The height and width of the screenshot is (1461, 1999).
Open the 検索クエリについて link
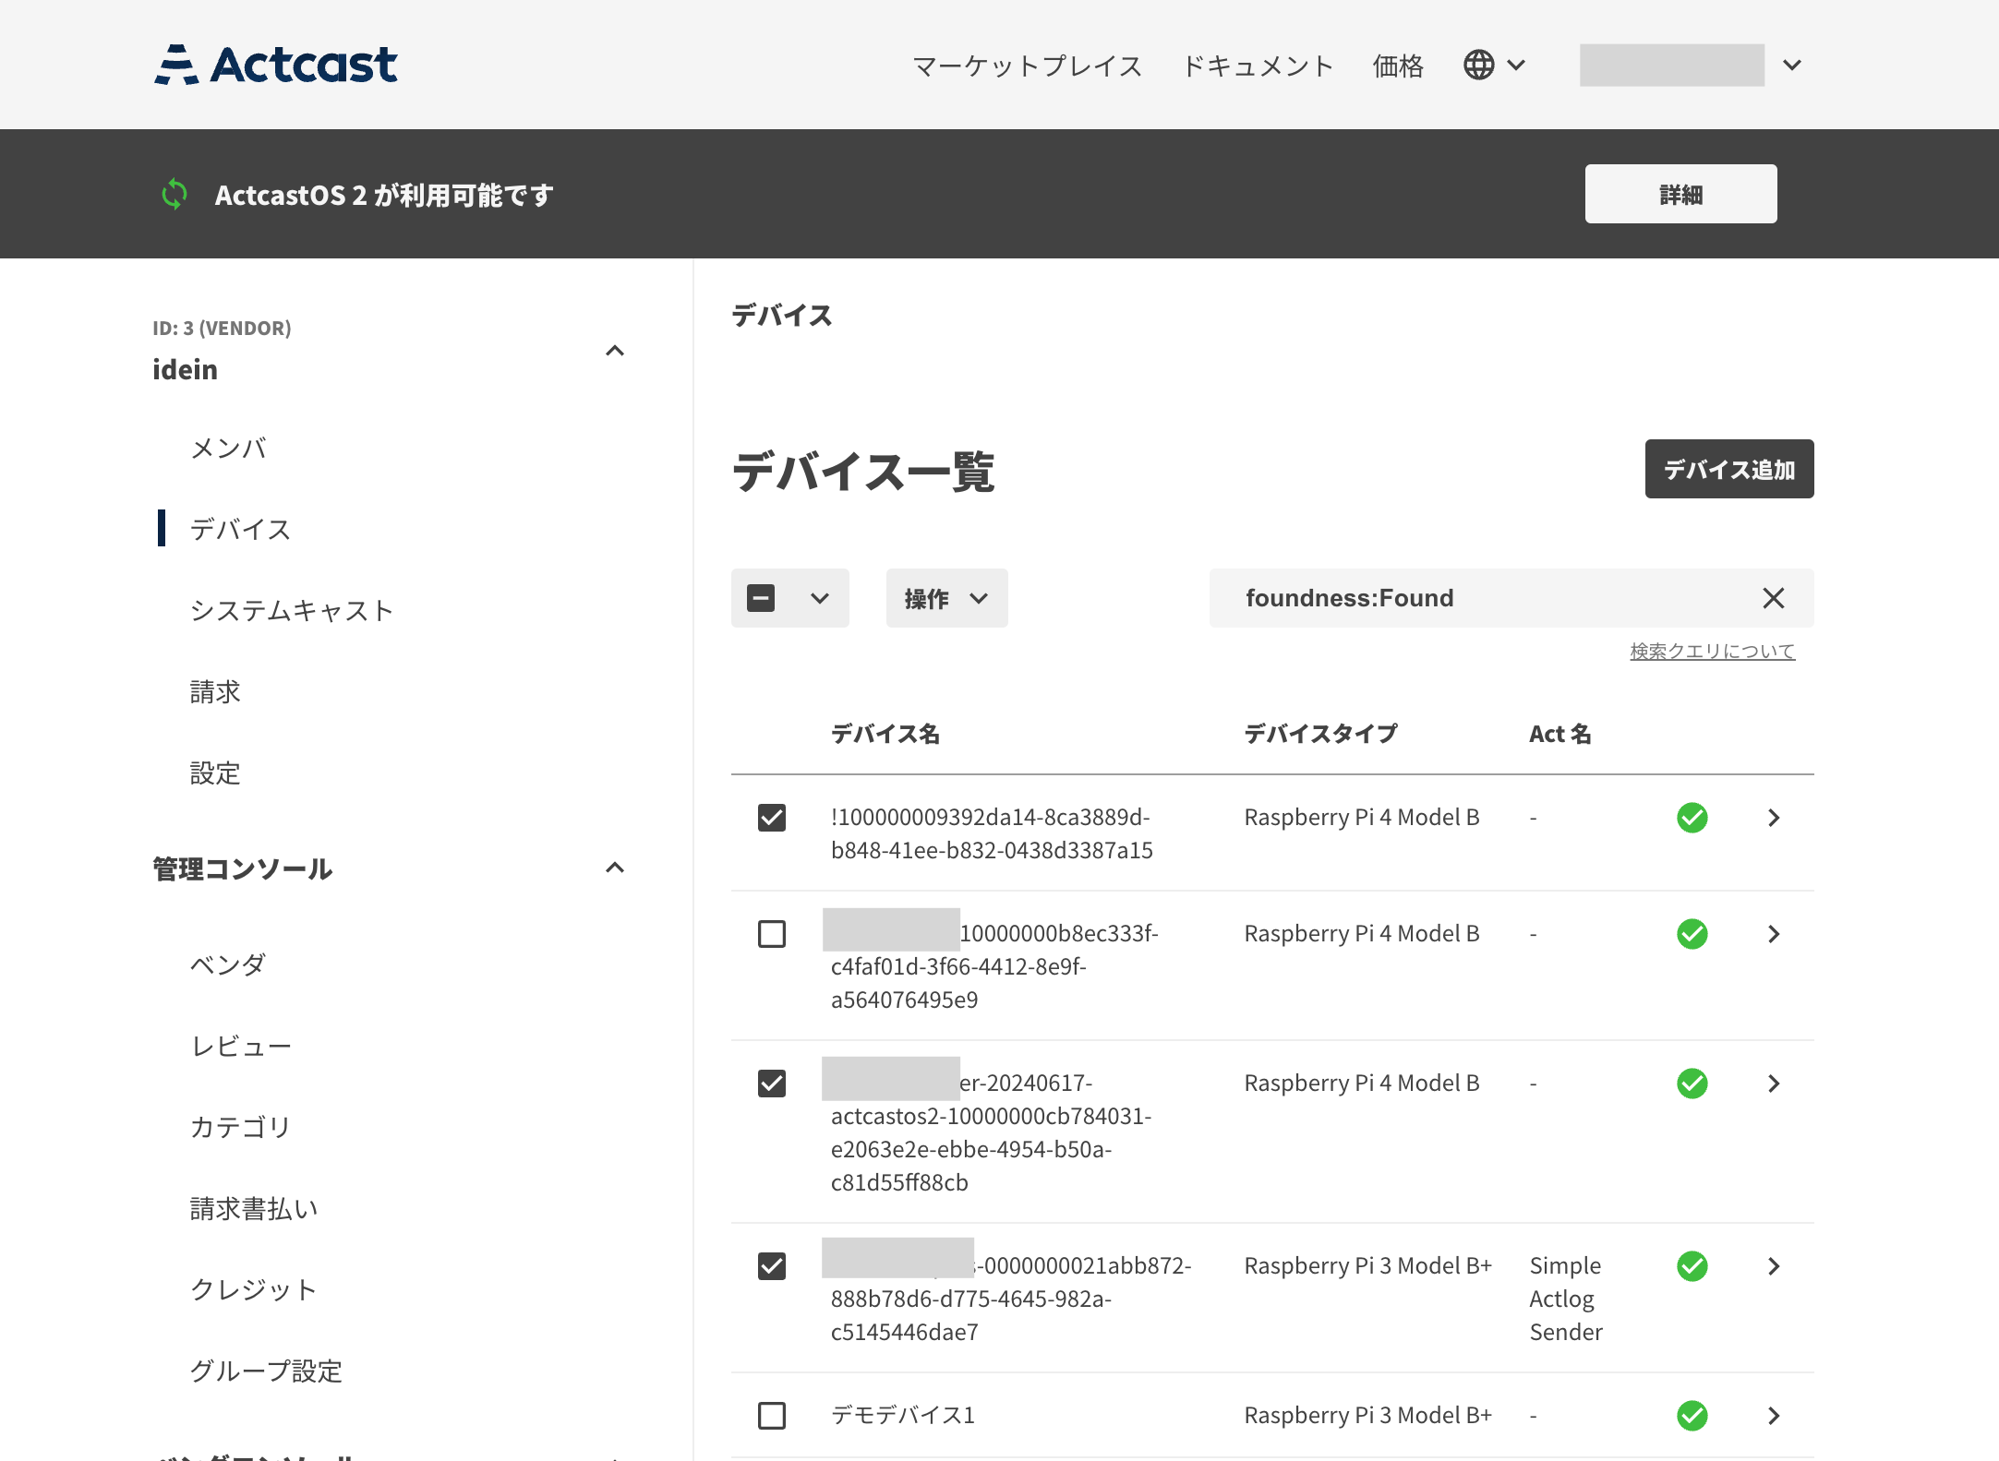[x=1712, y=651]
